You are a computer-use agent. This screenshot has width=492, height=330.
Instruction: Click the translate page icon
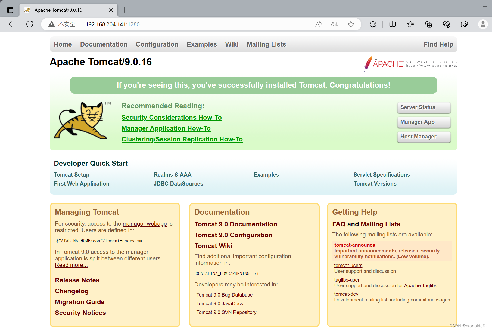[335, 24]
